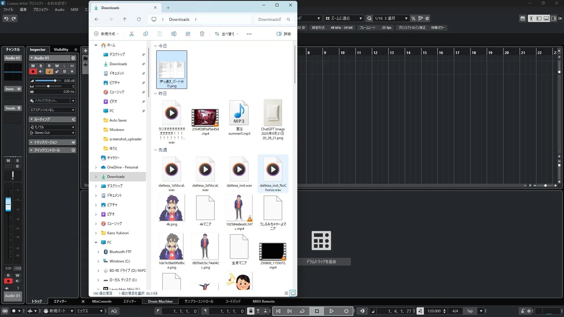Toggle Solo (S) for Audio 01 in Inspector

point(41,66)
